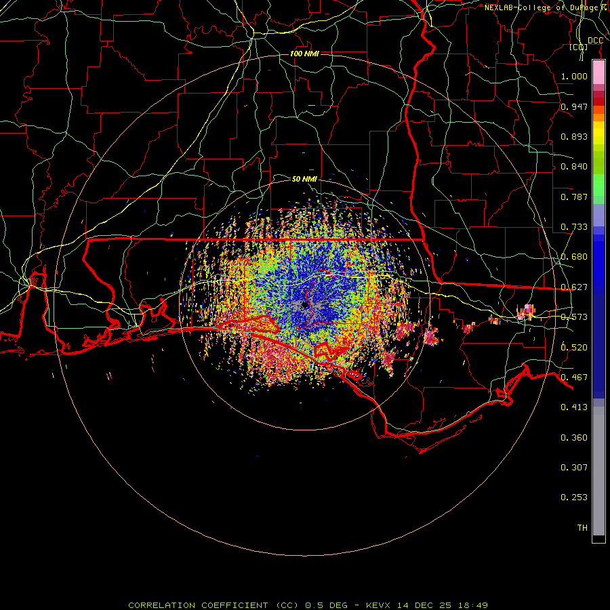The image size is (610, 610).
Task: Select the 0.520 scale value
Action: (x=574, y=348)
